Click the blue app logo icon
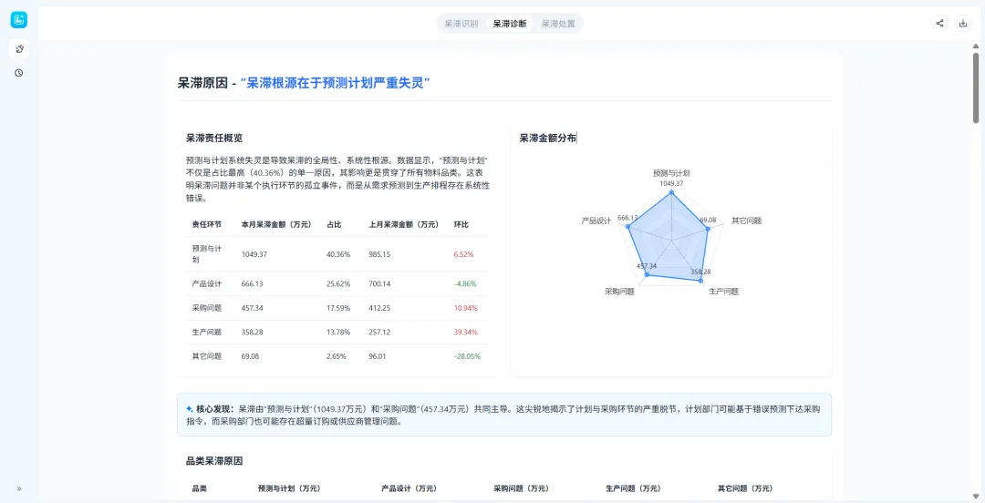The width and height of the screenshot is (985, 503). click(x=18, y=20)
